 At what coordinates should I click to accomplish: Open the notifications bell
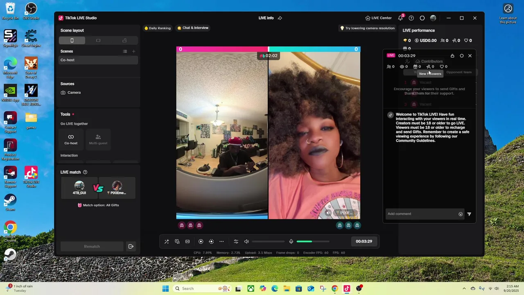click(x=400, y=18)
